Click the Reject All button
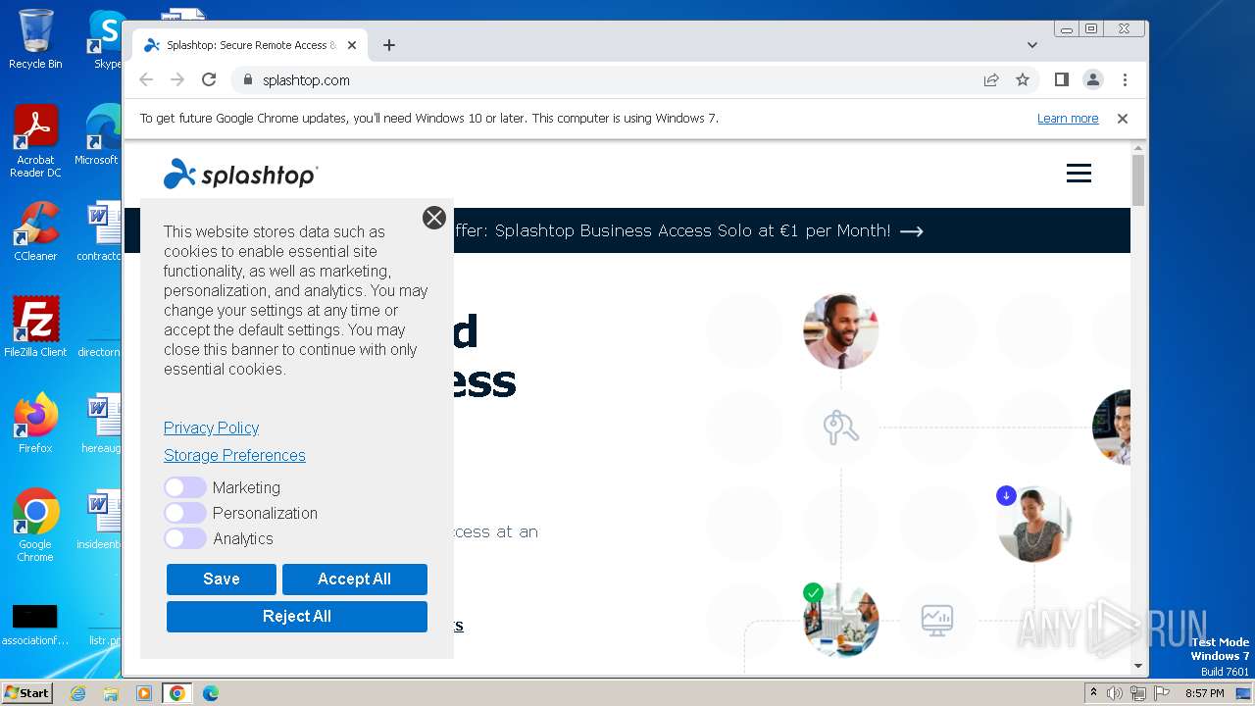 coord(297,617)
